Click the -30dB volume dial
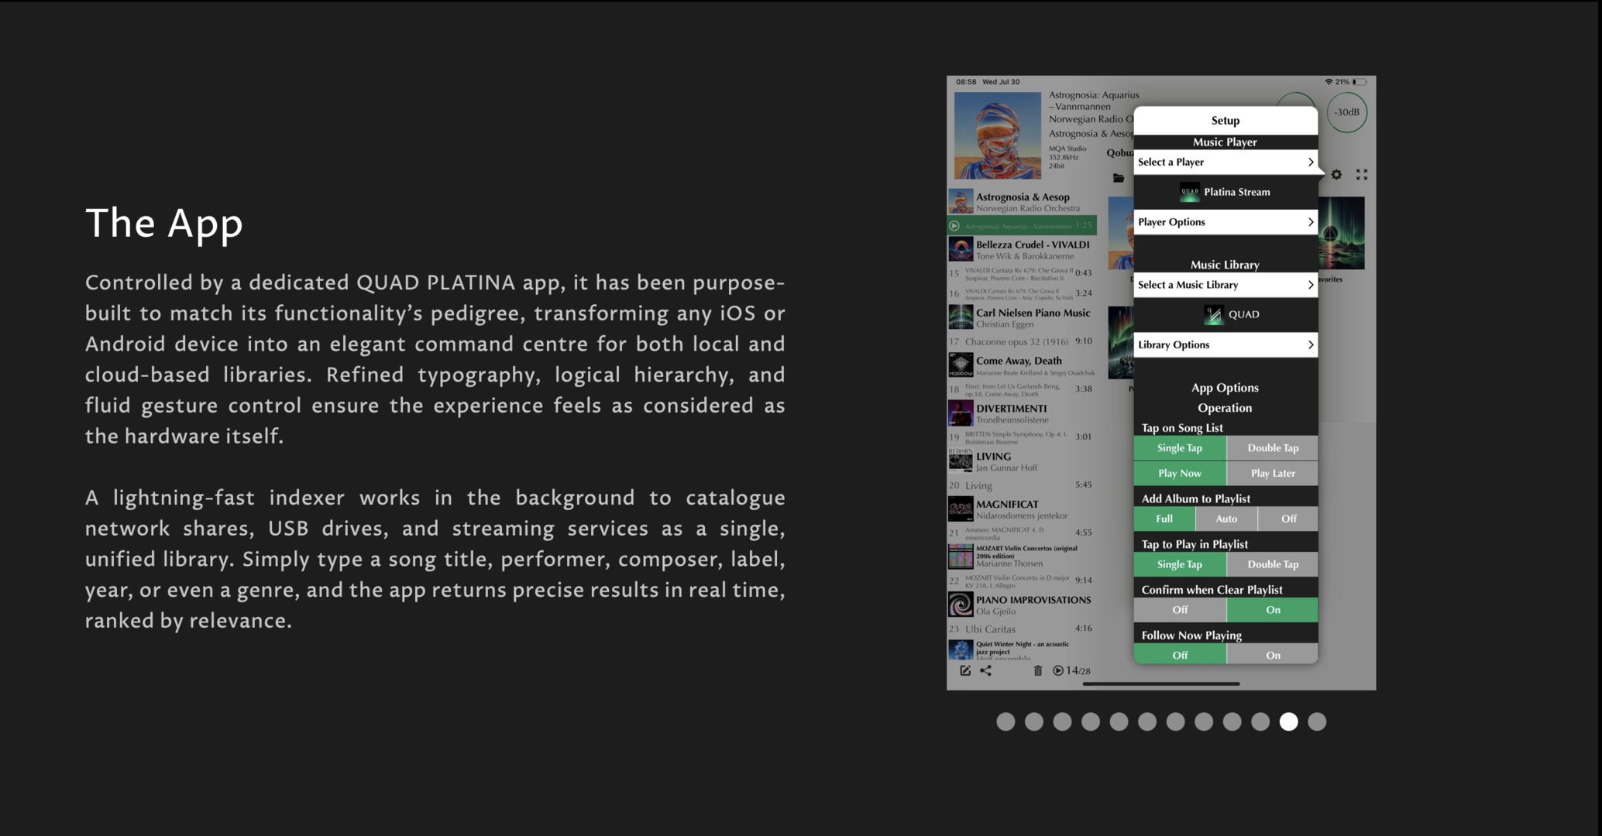1602x836 pixels. (x=1346, y=112)
